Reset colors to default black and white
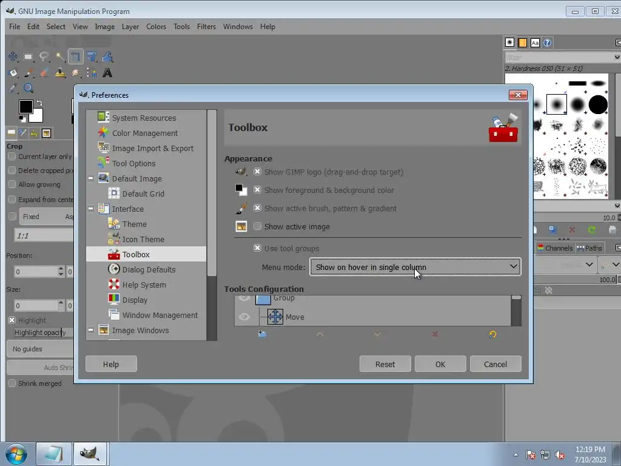 22,118
